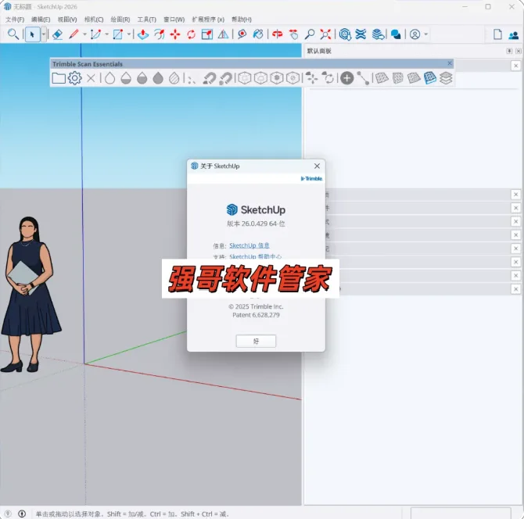
Task: Pick the Rotate tool
Action: click(191, 34)
